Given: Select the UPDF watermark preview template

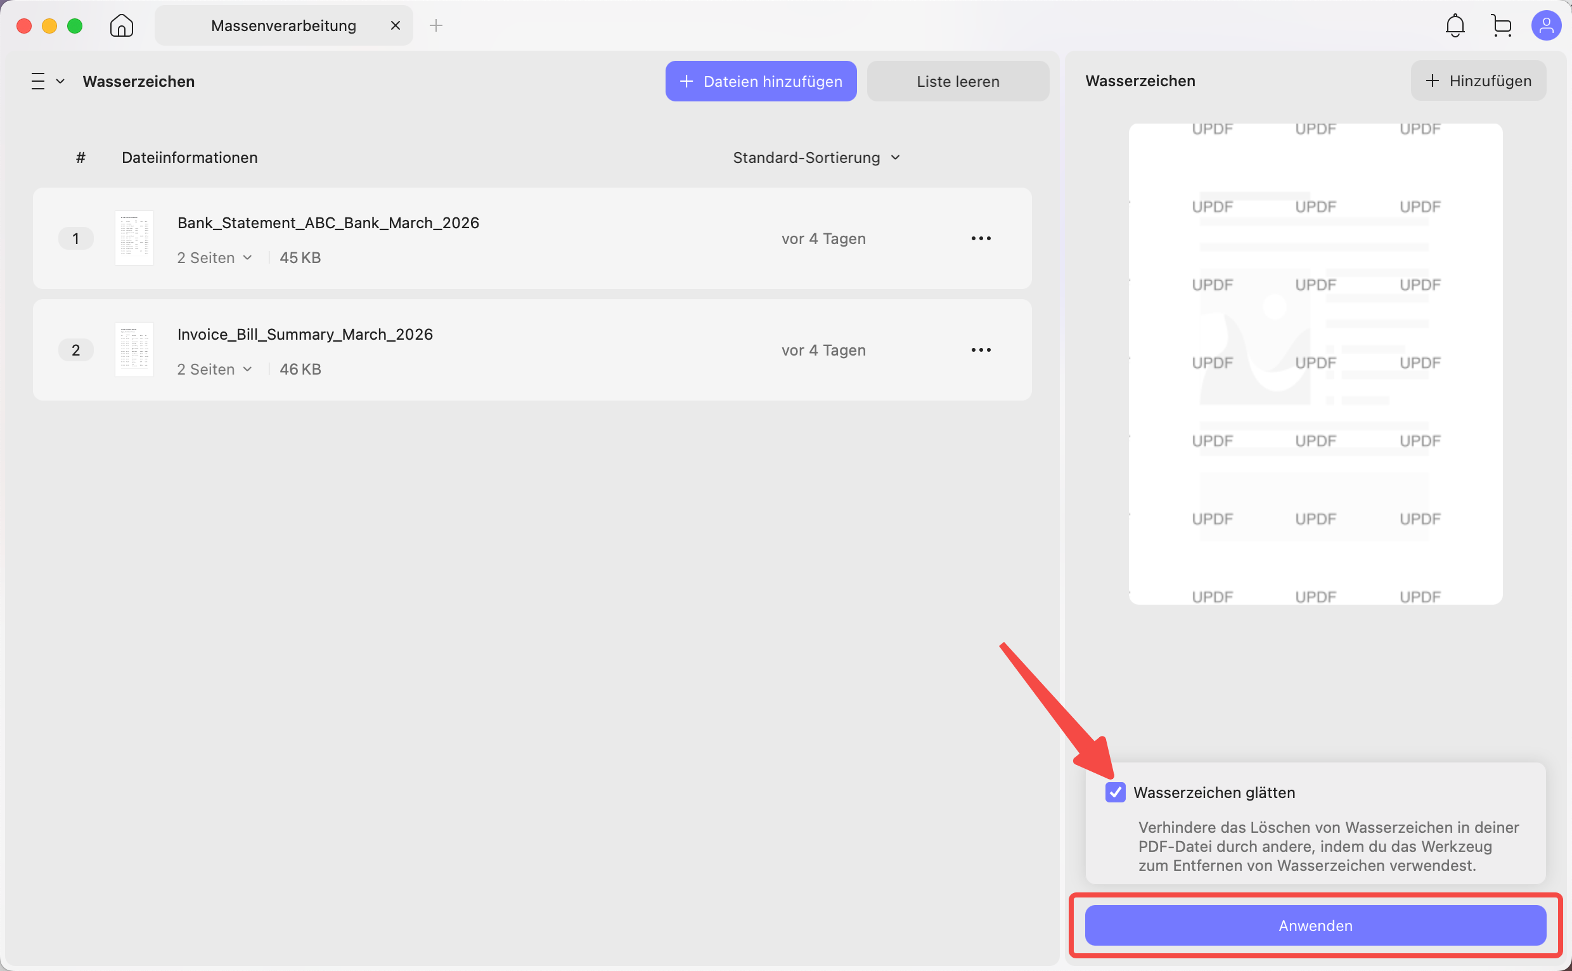Looking at the screenshot, I should click(x=1315, y=364).
